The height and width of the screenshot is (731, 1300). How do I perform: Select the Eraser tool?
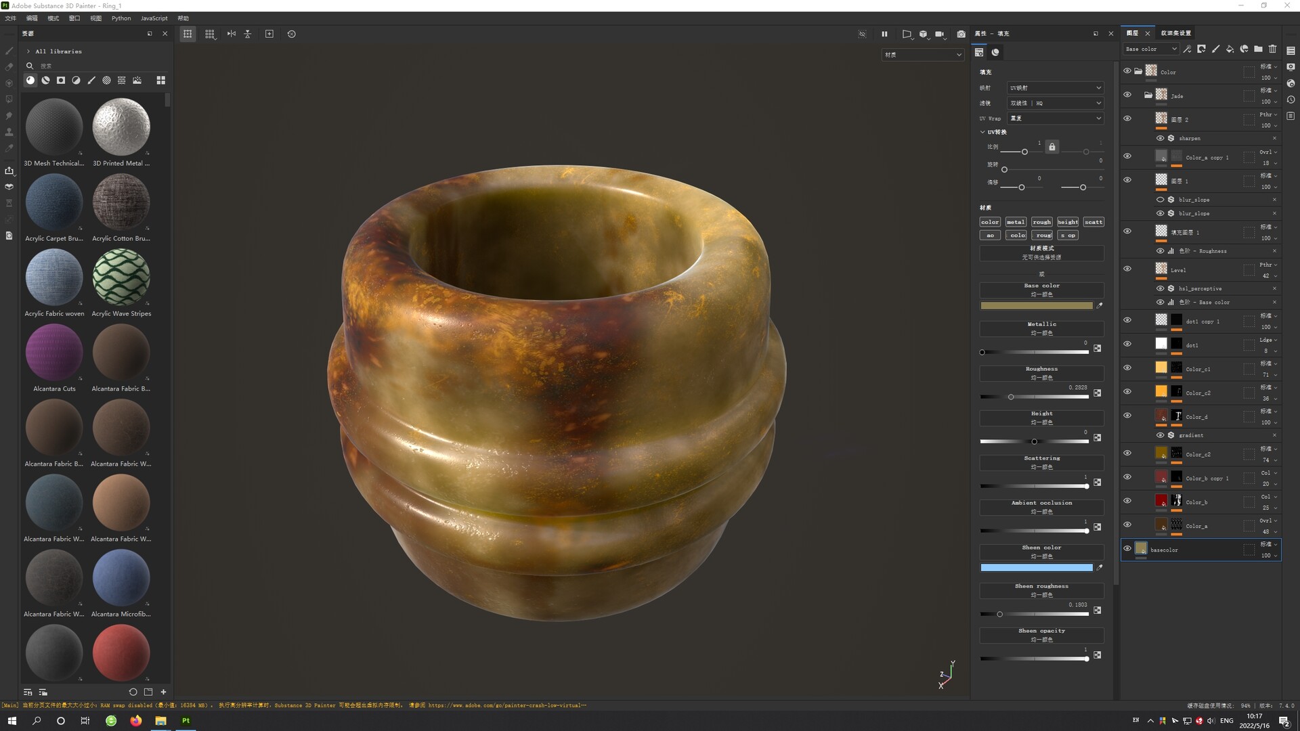pyautogui.click(x=9, y=66)
